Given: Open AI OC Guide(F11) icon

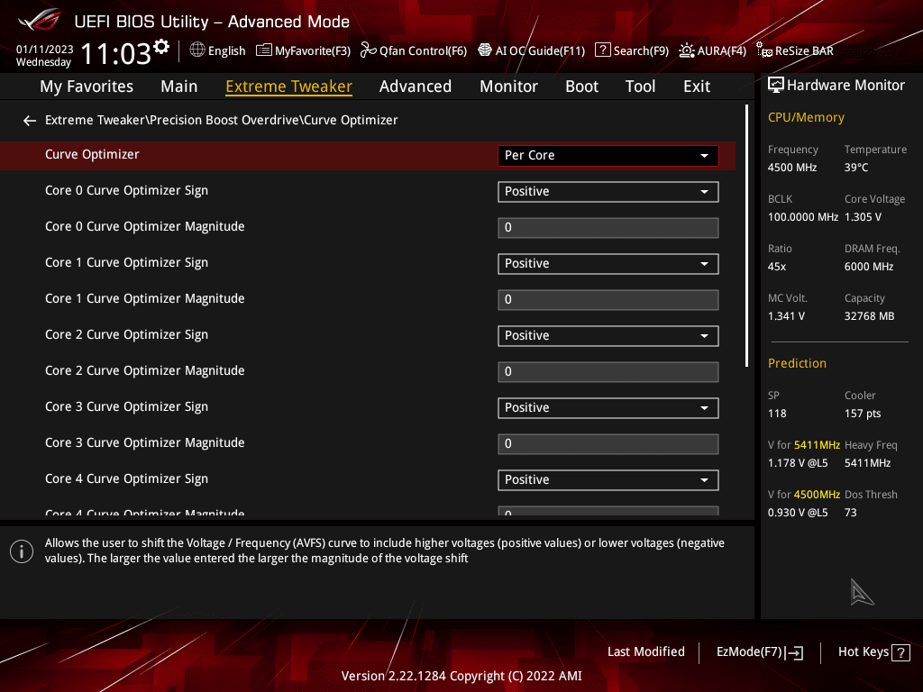Looking at the screenshot, I should (484, 50).
